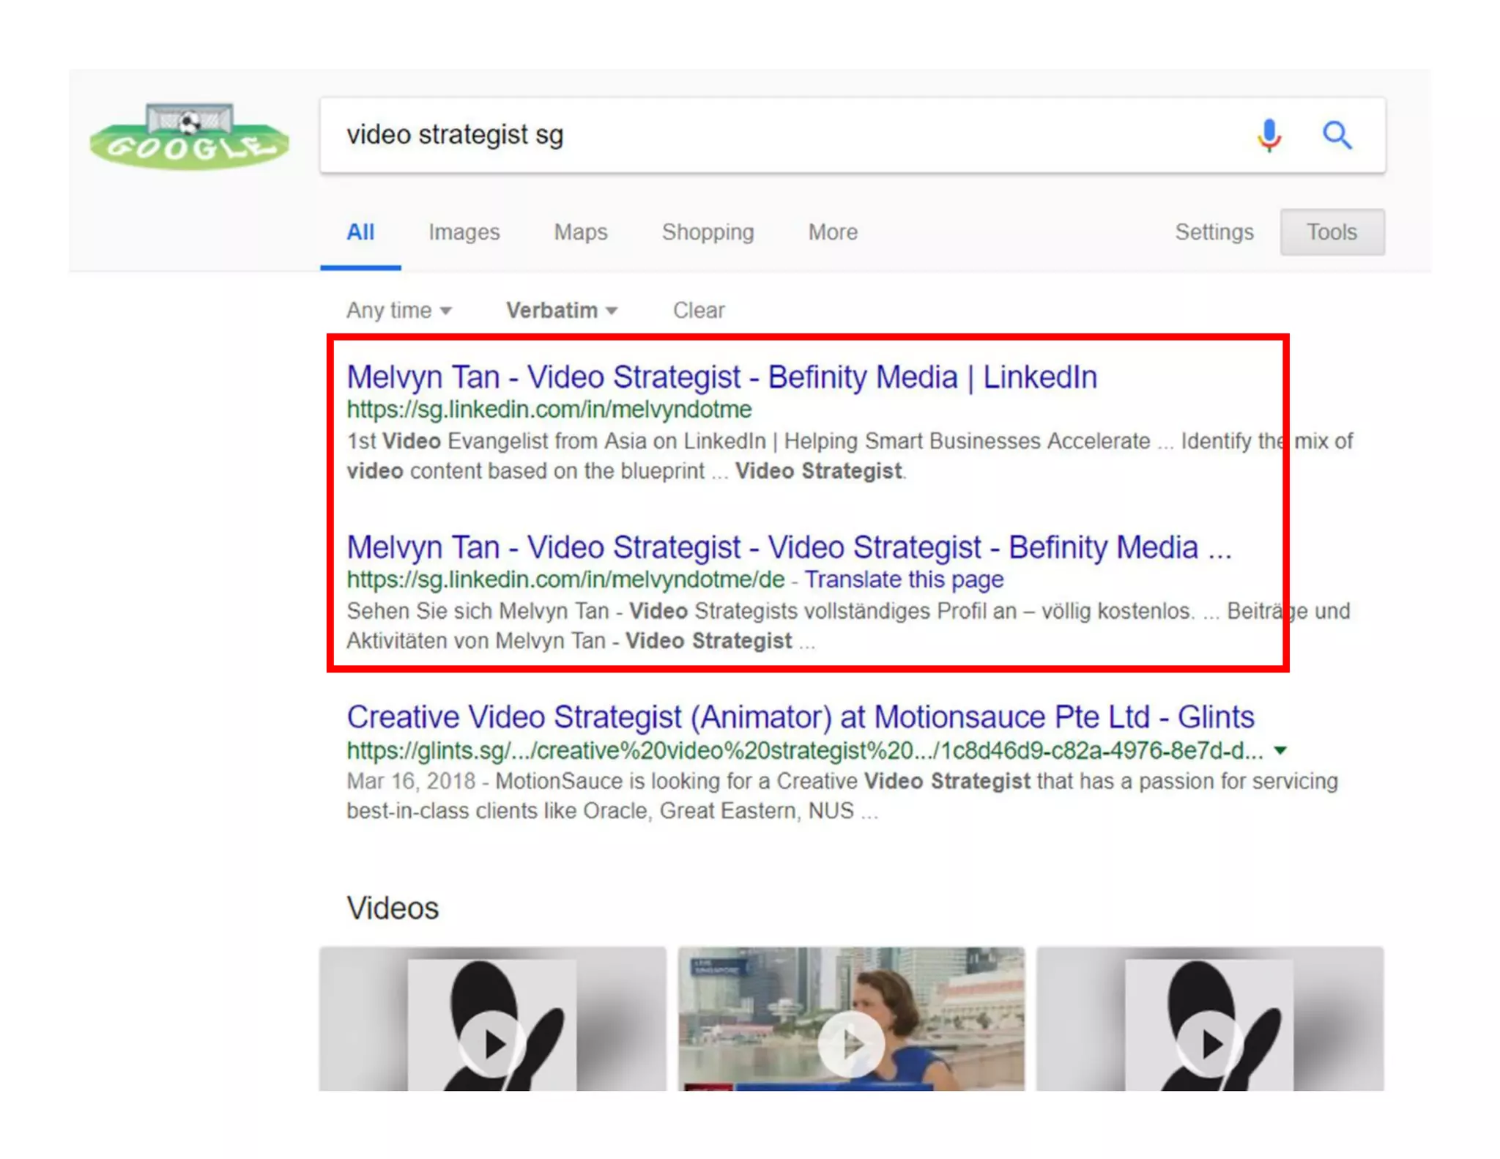The image size is (1500, 1159).
Task: Click Translate this page link
Action: pos(904,579)
